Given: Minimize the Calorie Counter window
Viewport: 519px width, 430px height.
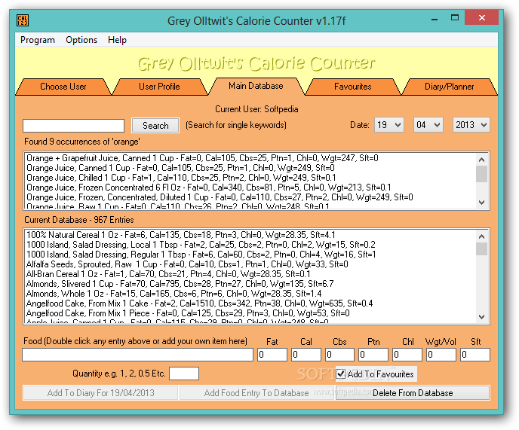Looking at the screenshot, I should (435, 18).
